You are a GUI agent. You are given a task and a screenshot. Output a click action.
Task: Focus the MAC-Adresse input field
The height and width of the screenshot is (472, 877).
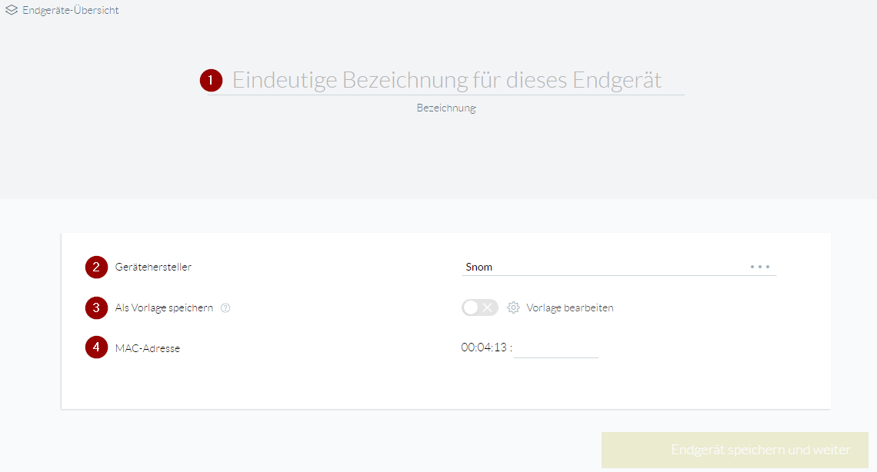pyautogui.click(x=556, y=348)
